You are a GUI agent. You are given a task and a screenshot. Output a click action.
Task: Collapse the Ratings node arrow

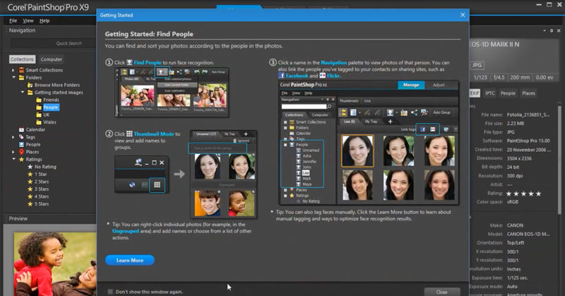point(13,159)
